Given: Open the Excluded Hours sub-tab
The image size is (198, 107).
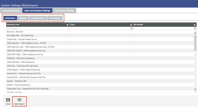Looking at the screenshot, I should (38, 18).
